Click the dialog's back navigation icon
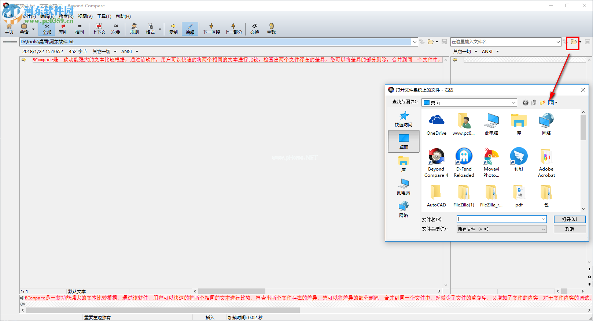The image size is (593, 321). pyautogui.click(x=526, y=102)
